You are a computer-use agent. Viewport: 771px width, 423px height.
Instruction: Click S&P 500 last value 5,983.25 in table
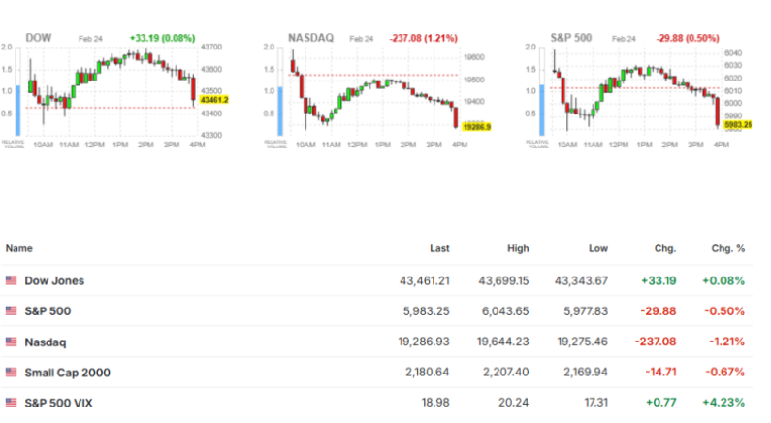pyautogui.click(x=427, y=311)
